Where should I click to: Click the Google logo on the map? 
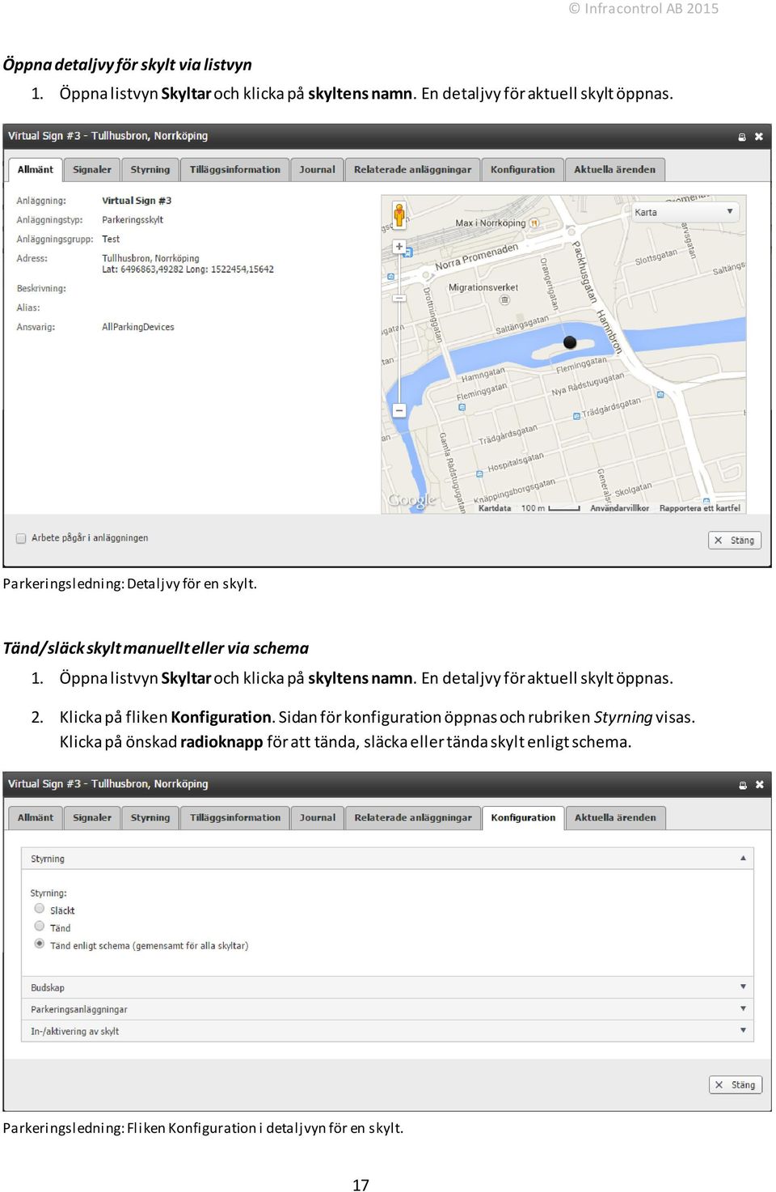click(411, 500)
